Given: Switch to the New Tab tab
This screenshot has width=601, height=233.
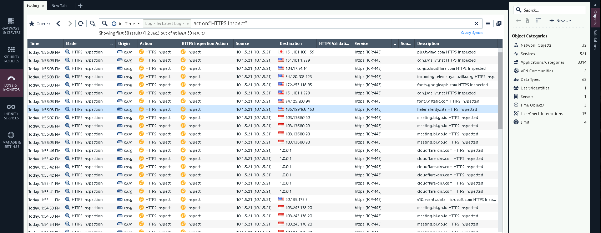Looking at the screenshot, I should [x=59, y=6].
